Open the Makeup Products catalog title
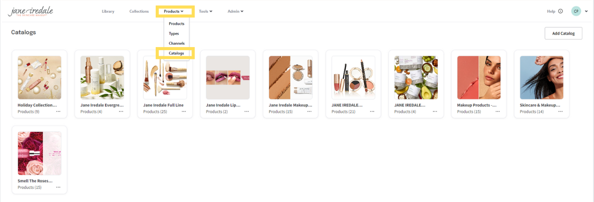This screenshot has width=594, height=202. coord(477,105)
